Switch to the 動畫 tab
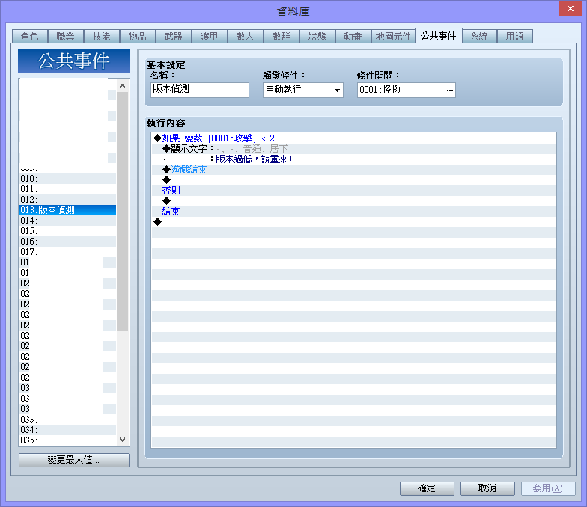The image size is (587, 507). click(x=353, y=36)
